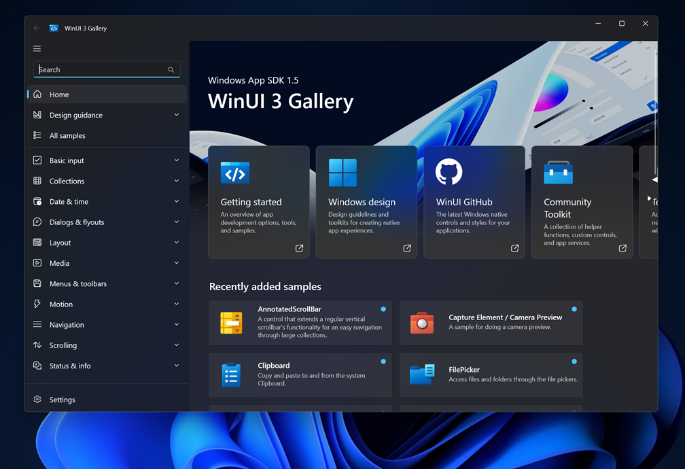Expand the Status & info chevron
The width and height of the screenshot is (685, 469).
pos(177,366)
